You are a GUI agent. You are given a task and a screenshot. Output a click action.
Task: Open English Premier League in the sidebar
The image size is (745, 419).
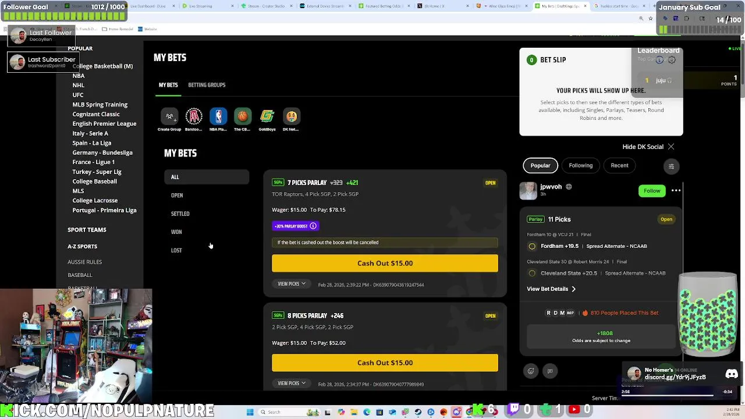(104, 124)
